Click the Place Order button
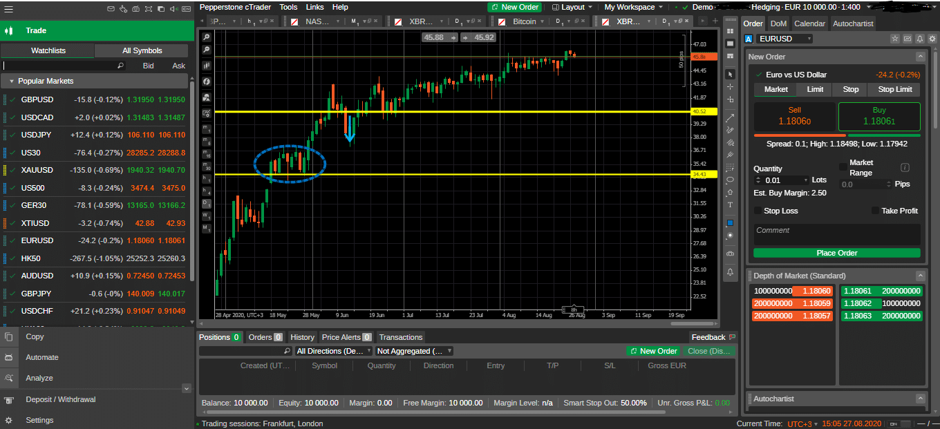This screenshot has width=940, height=429. [836, 253]
